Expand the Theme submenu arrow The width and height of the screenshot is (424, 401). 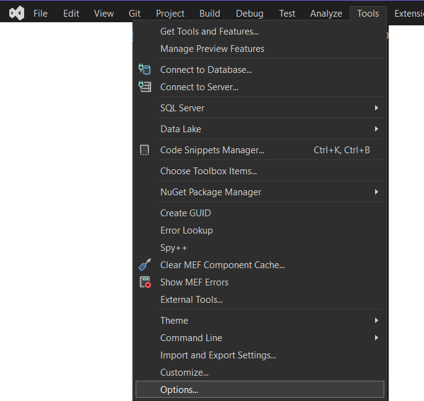(376, 320)
